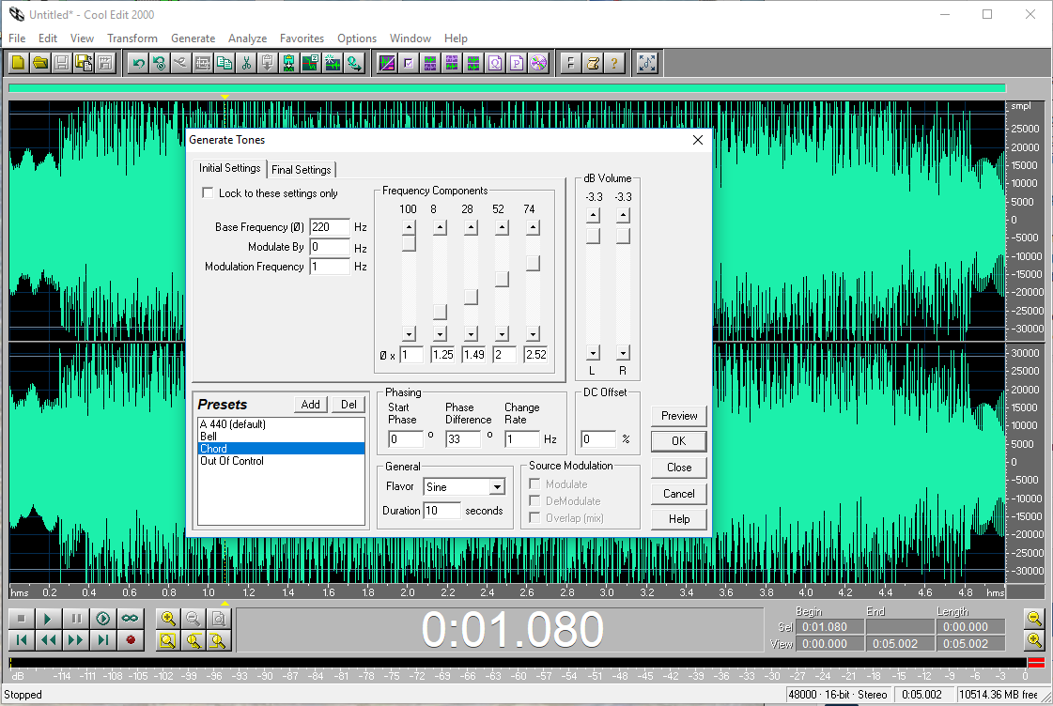This screenshot has width=1053, height=706.
Task: Increase the 100 frequency component with up arrow
Action: click(x=409, y=227)
